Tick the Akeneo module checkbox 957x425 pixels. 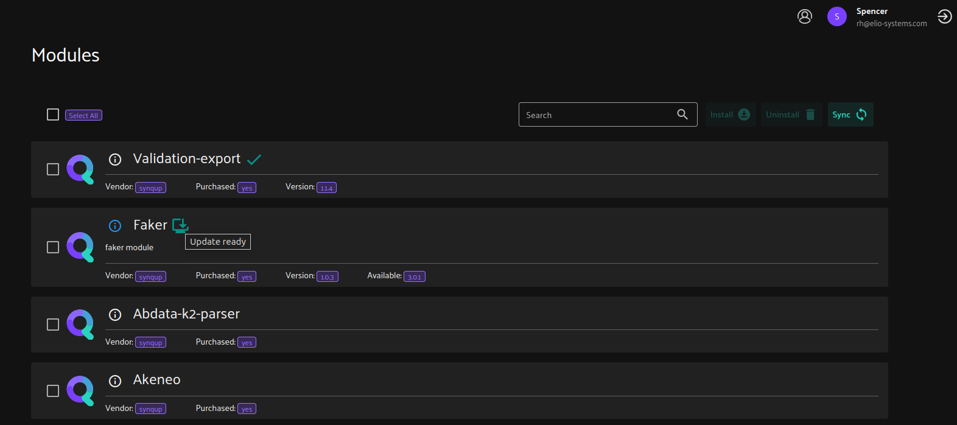(x=53, y=391)
